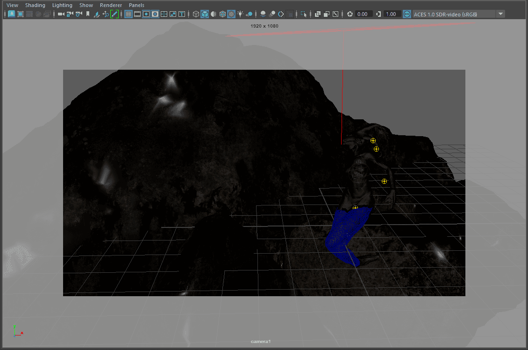Open the ACES 1.0 SDR-video view transform dropdown
This screenshot has height=350, width=528.
point(501,14)
